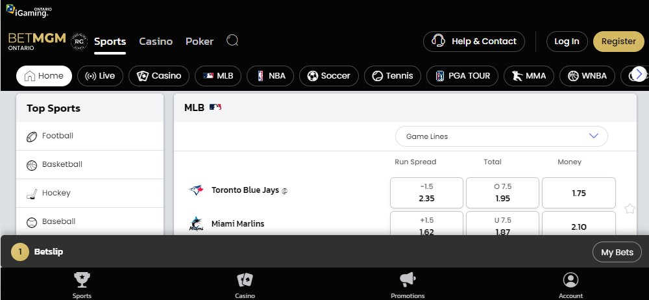
Task: Advance sports carousel with right arrow
Action: coord(639,74)
